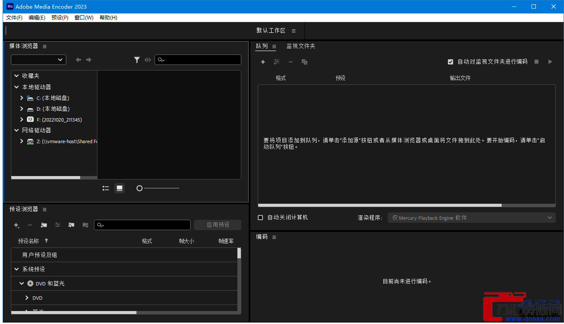Click the media browser thumbnail zoom slider
564x324 pixels.
[158, 188]
